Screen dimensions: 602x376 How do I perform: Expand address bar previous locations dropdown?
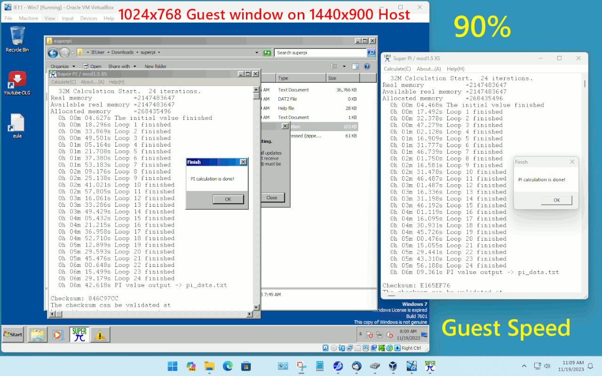pyautogui.click(x=257, y=53)
